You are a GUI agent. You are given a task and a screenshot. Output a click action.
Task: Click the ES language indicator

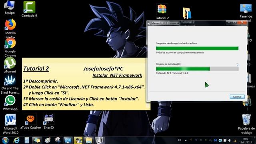(x=180, y=140)
